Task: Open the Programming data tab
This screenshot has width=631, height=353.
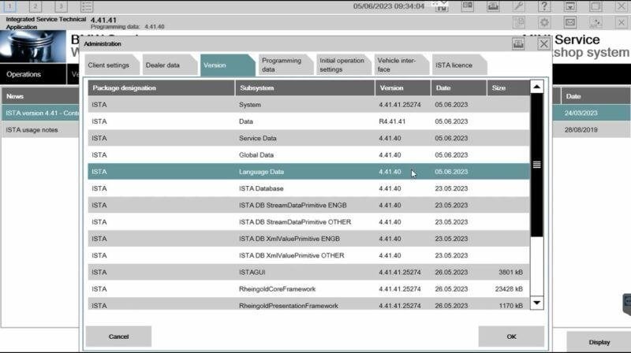Action: tap(286, 65)
